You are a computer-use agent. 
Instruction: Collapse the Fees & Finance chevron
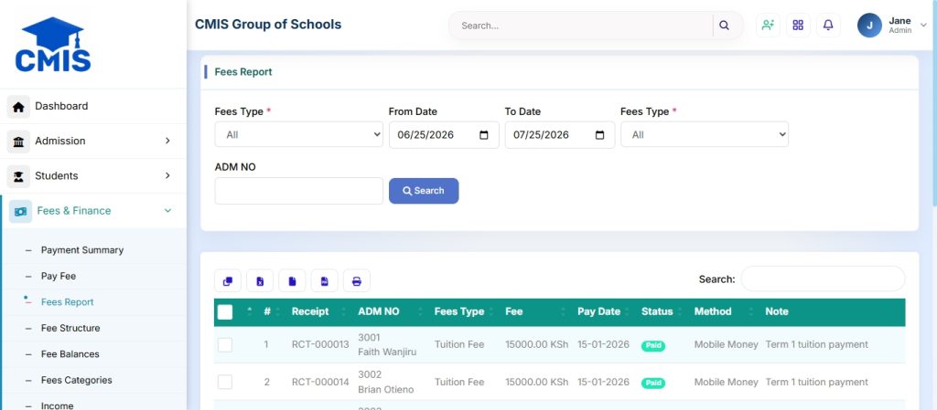pos(167,210)
